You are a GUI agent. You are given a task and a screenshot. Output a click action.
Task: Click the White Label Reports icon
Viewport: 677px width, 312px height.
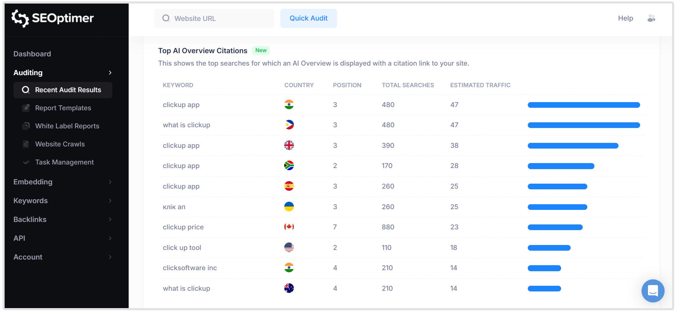(26, 126)
